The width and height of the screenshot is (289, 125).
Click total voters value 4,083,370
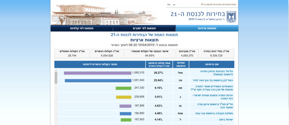click(187, 55)
